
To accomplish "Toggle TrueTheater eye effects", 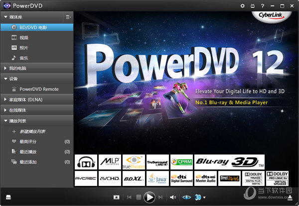I will point(186,197).
